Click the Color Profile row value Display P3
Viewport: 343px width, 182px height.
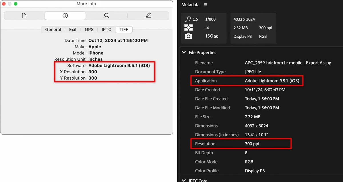point(255,171)
